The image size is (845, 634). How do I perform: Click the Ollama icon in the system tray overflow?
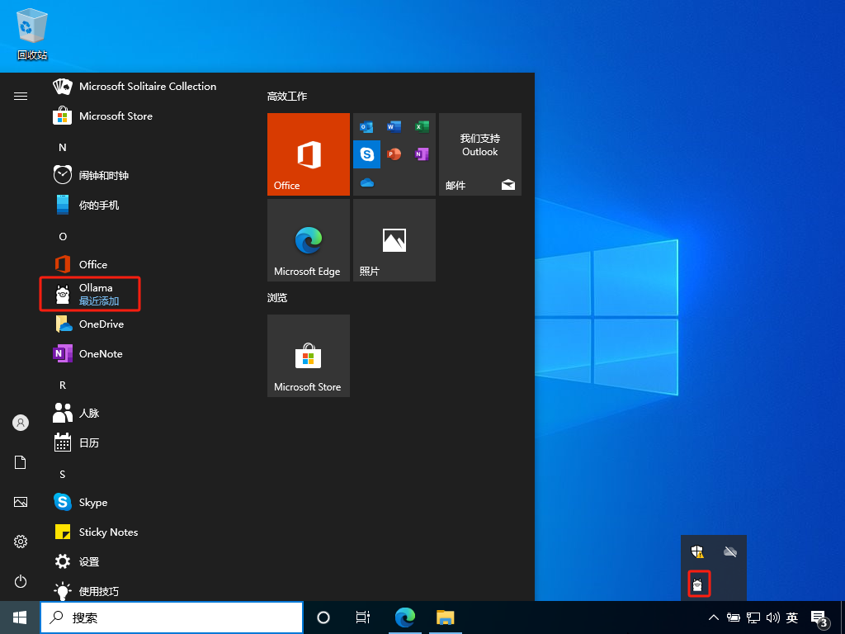698,584
